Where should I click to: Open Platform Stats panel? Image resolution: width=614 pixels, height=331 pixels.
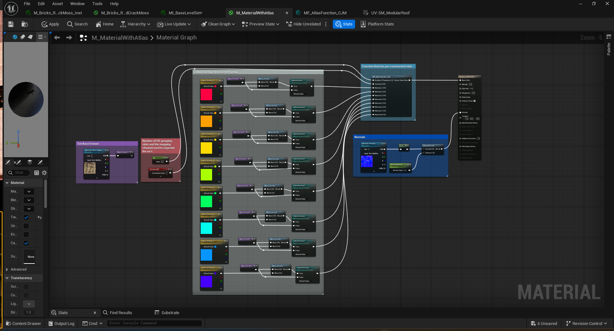tap(377, 24)
